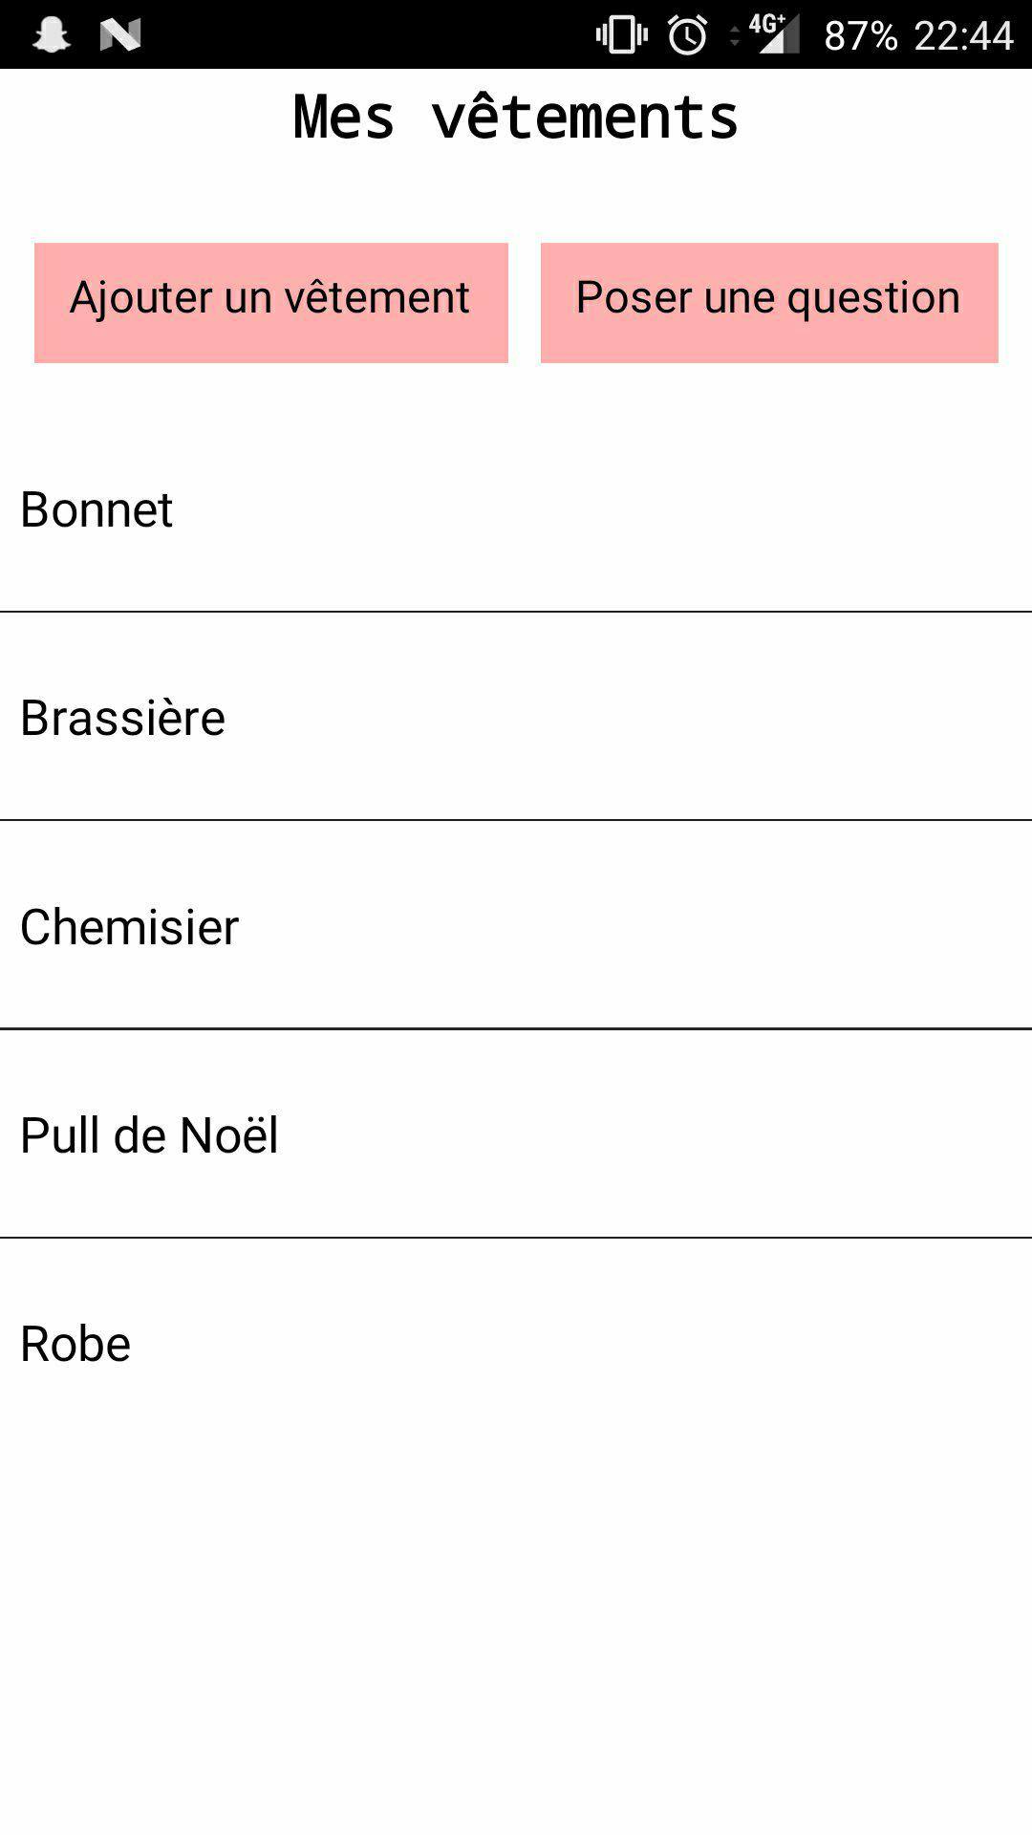
Task: Select the Robe list item
Action: click(516, 1343)
